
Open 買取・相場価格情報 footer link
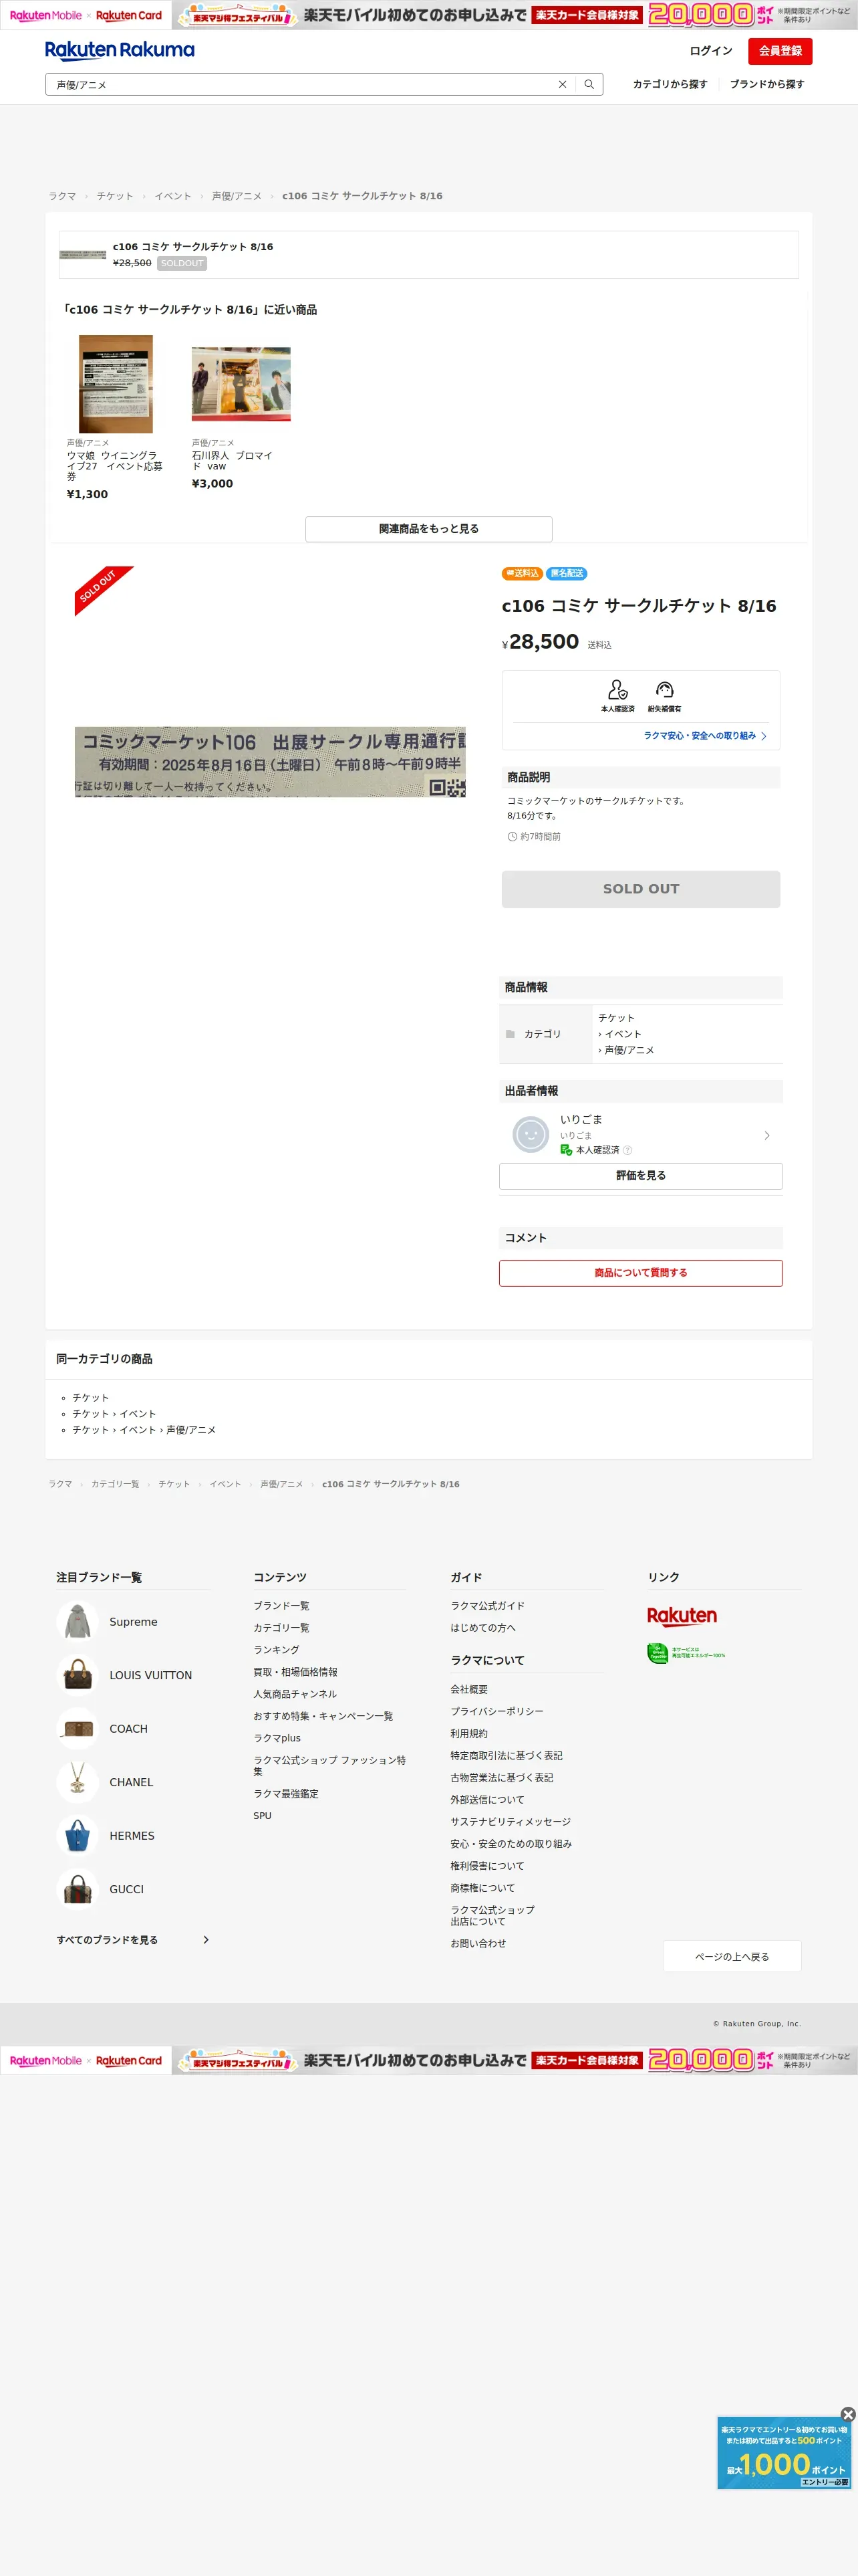[295, 1672]
